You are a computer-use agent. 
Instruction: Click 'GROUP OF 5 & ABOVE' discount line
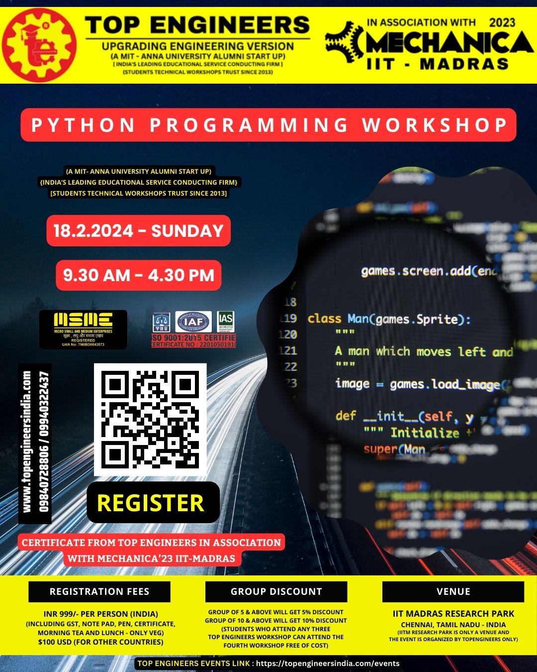pyautogui.click(x=276, y=612)
